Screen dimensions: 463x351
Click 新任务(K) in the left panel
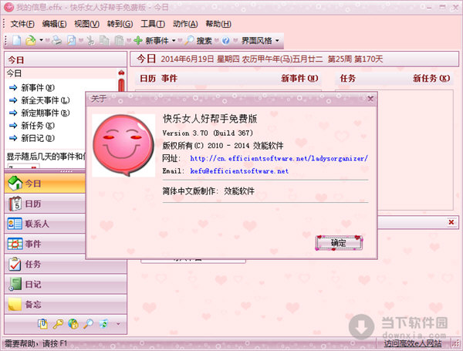[32, 126]
